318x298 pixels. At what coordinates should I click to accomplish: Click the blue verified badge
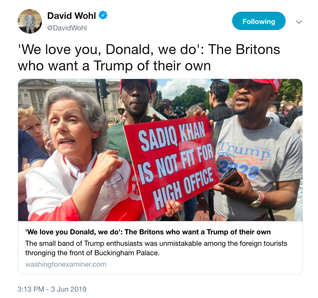103,15
